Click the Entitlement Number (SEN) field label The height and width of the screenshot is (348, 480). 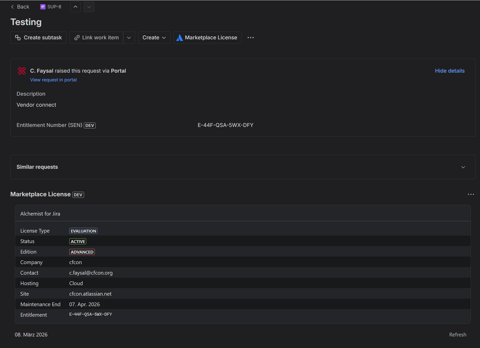coord(49,125)
